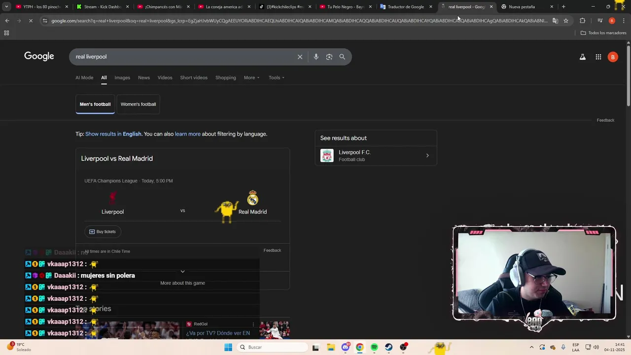This screenshot has height=355, width=631.
Task: Open the apps shortcut in bookmarks bar
Action: pyautogui.click(x=6, y=33)
